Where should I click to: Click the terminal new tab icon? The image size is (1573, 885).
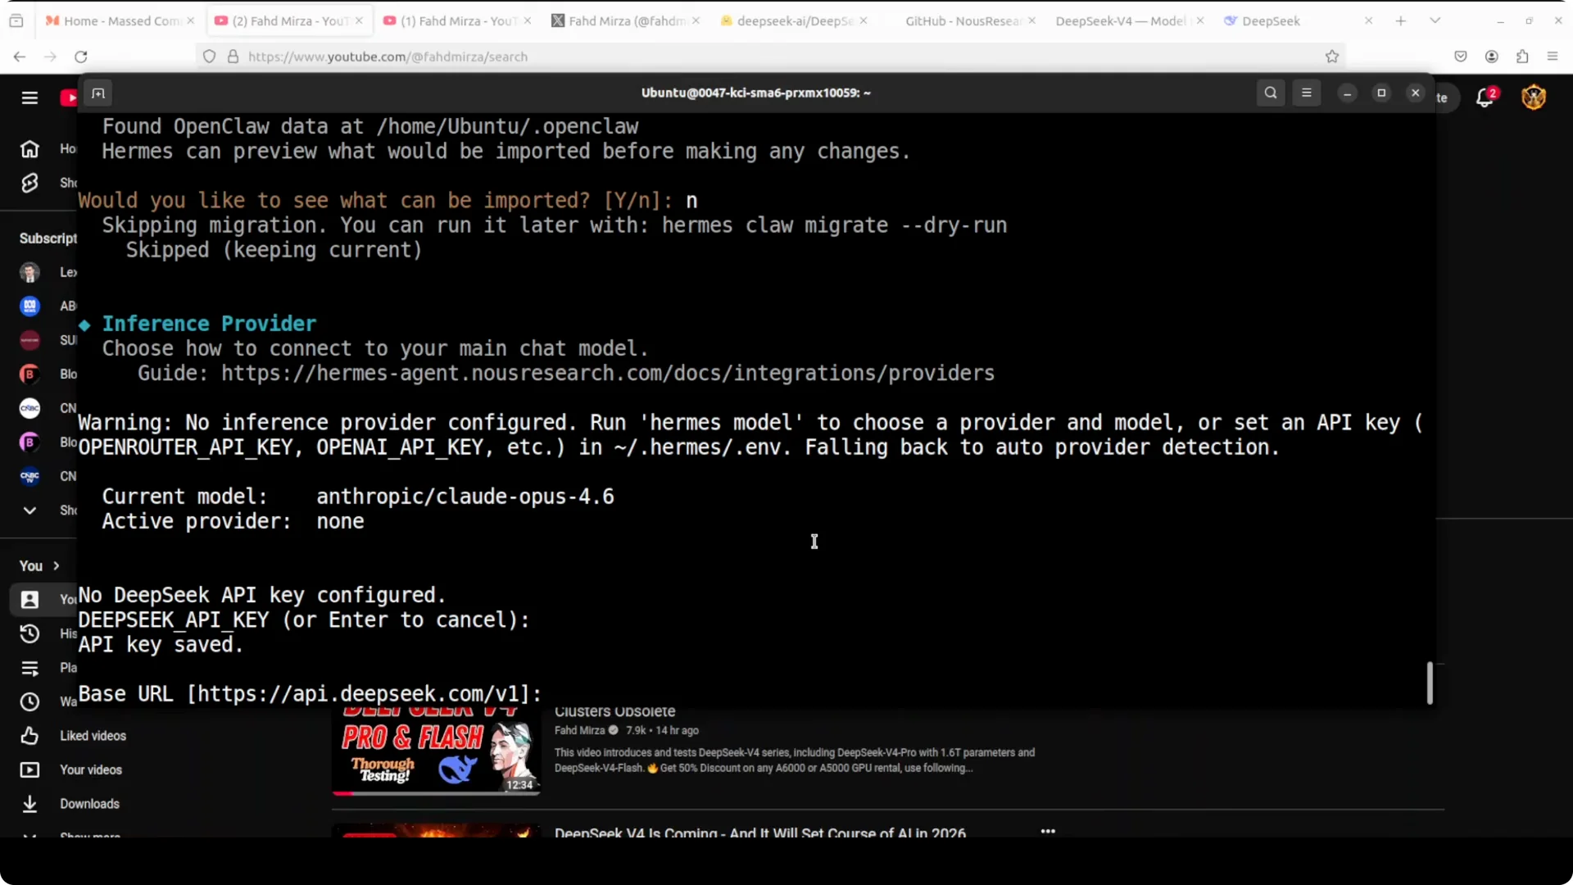pyautogui.click(x=98, y=93)
